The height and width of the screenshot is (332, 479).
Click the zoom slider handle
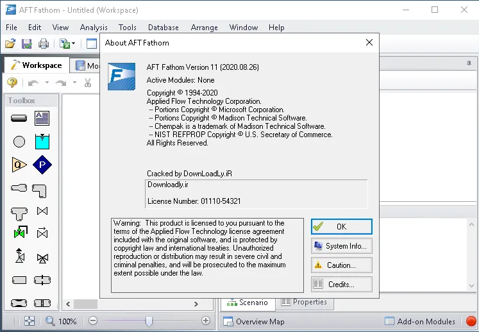coord(149,321)
